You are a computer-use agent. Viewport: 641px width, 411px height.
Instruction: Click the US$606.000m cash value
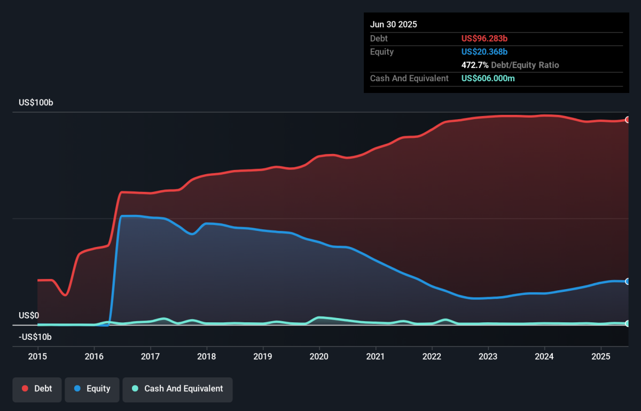click(x=488, y=79)
